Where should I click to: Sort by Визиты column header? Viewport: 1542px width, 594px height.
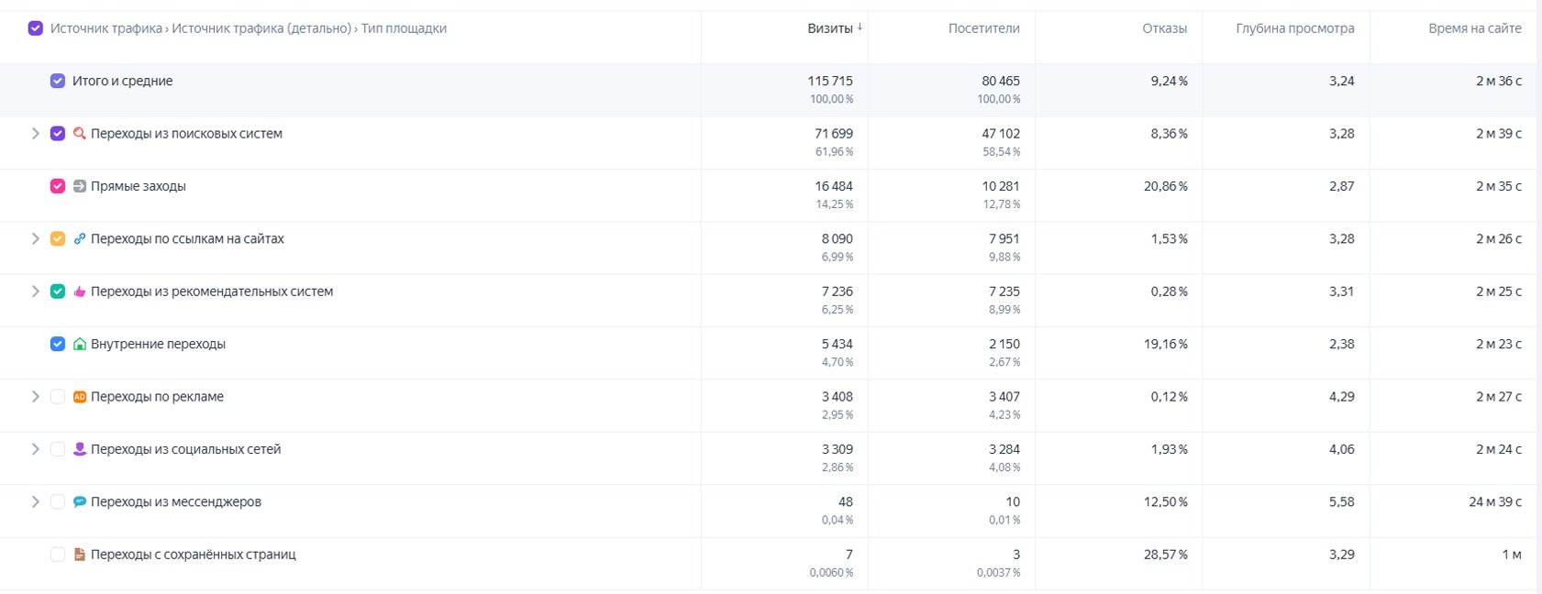pos(830,28)
